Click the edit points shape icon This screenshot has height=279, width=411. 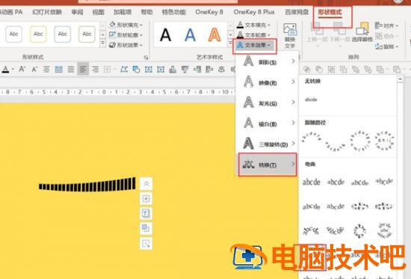[124, 70]
